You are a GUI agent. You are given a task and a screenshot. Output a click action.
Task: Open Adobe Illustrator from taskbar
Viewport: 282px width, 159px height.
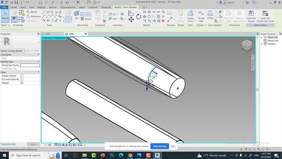(75, 155)
